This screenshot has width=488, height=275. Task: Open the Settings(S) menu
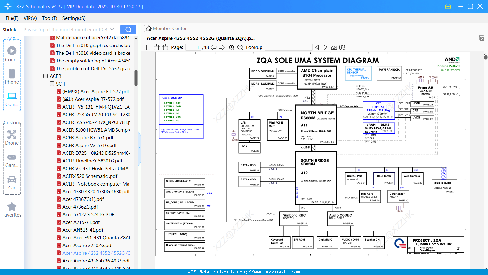coord(74,18)
